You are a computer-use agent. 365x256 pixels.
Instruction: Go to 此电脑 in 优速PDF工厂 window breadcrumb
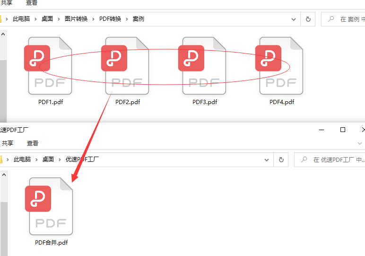click(x=22, y=159)
